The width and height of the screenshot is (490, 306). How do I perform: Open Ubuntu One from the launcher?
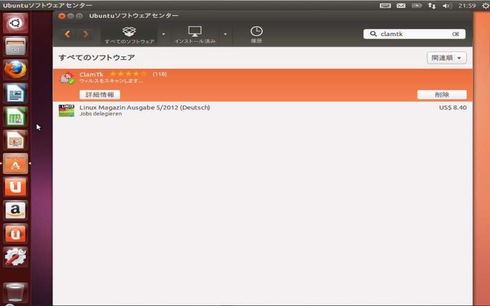[x=15, y=187]
